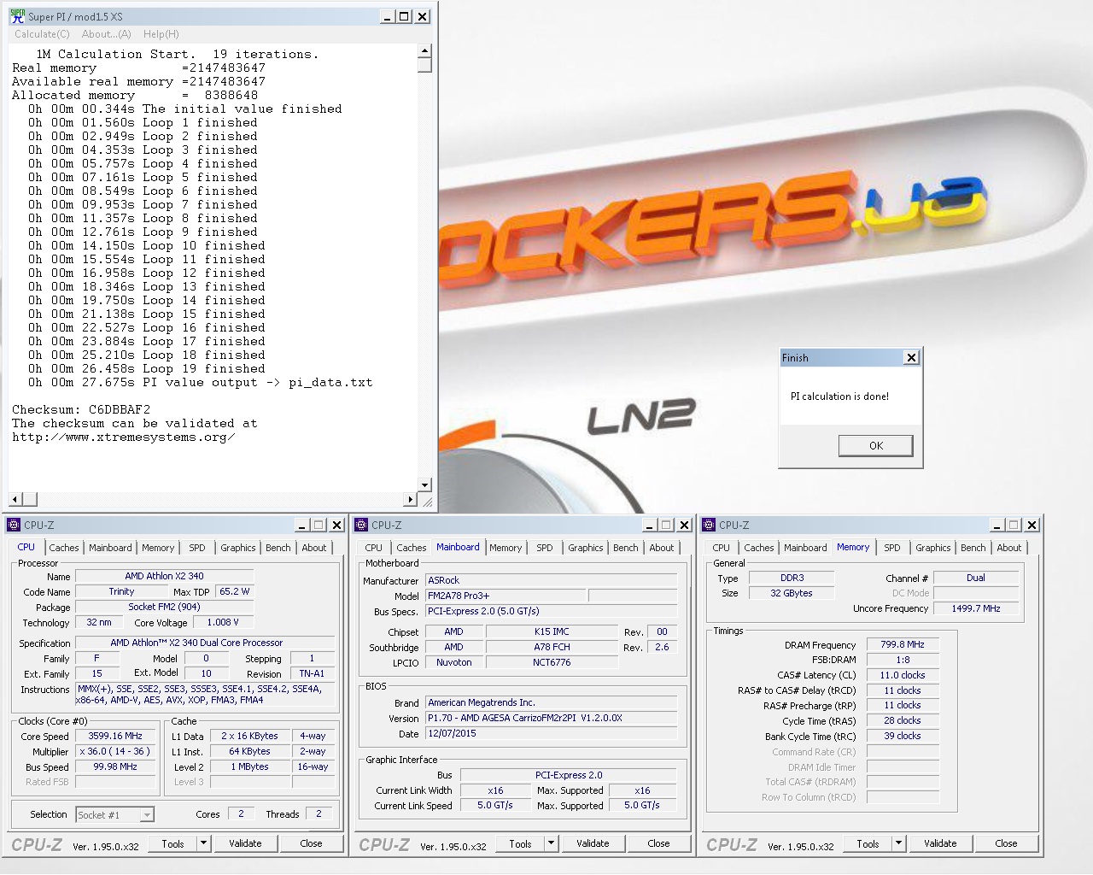The height and width of the screenshot is (875, 1093).
Task: Open CPU tab in middle CPU-Z window
Action: [374, 548]
